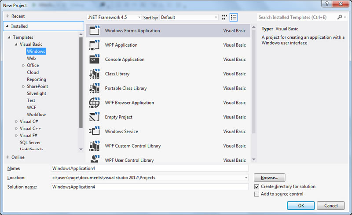
Task: Click the Name input field
Action: (x=150, y=168)
